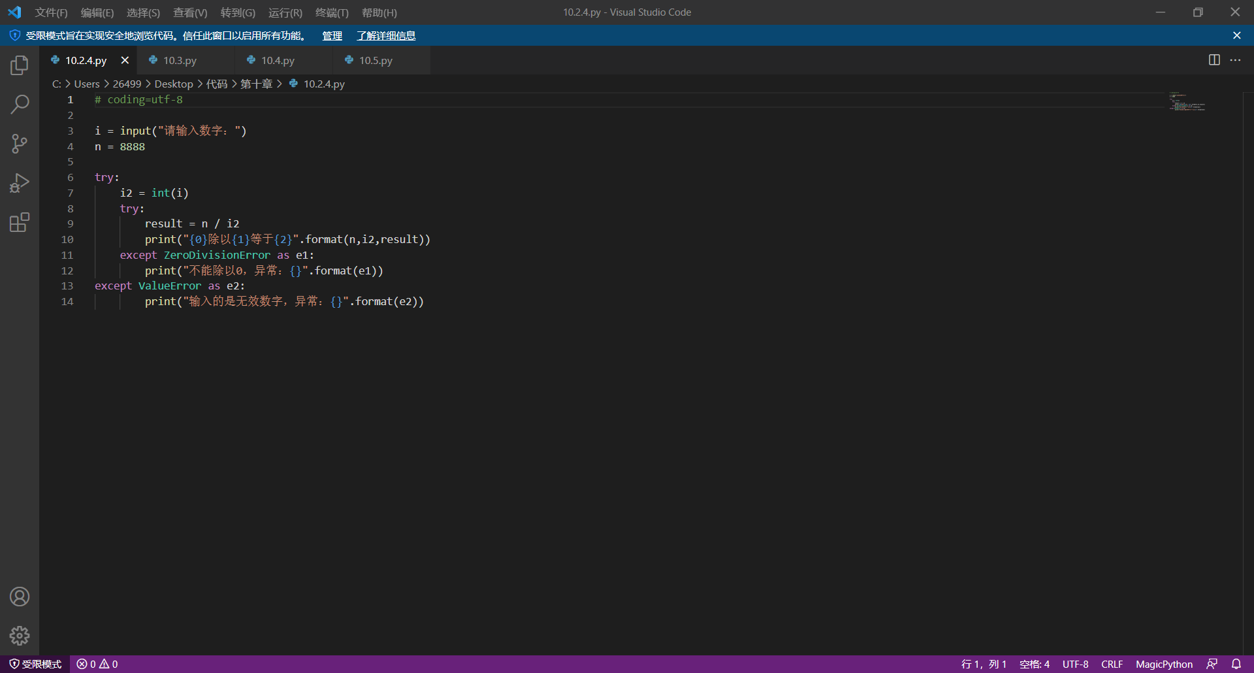Close the 10.2.4.py editor tab
Image resolution: width=1254 pixels, height=673 pixels.
[x=125, y=60]
